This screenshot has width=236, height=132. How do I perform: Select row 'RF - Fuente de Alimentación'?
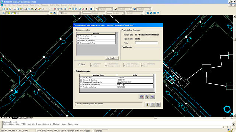click(117, 85)
